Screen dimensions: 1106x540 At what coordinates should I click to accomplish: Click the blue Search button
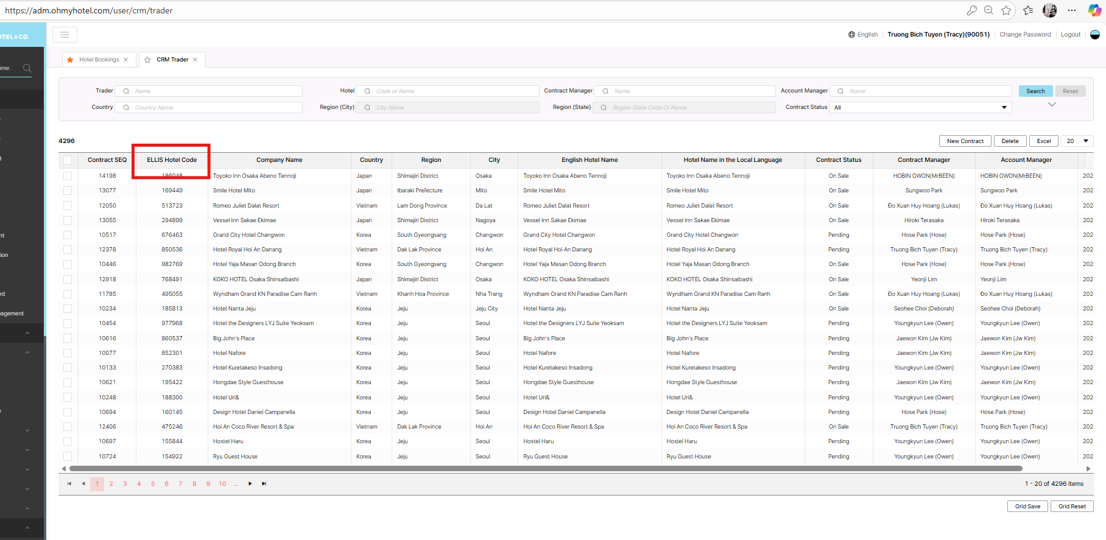(1035, 91)
